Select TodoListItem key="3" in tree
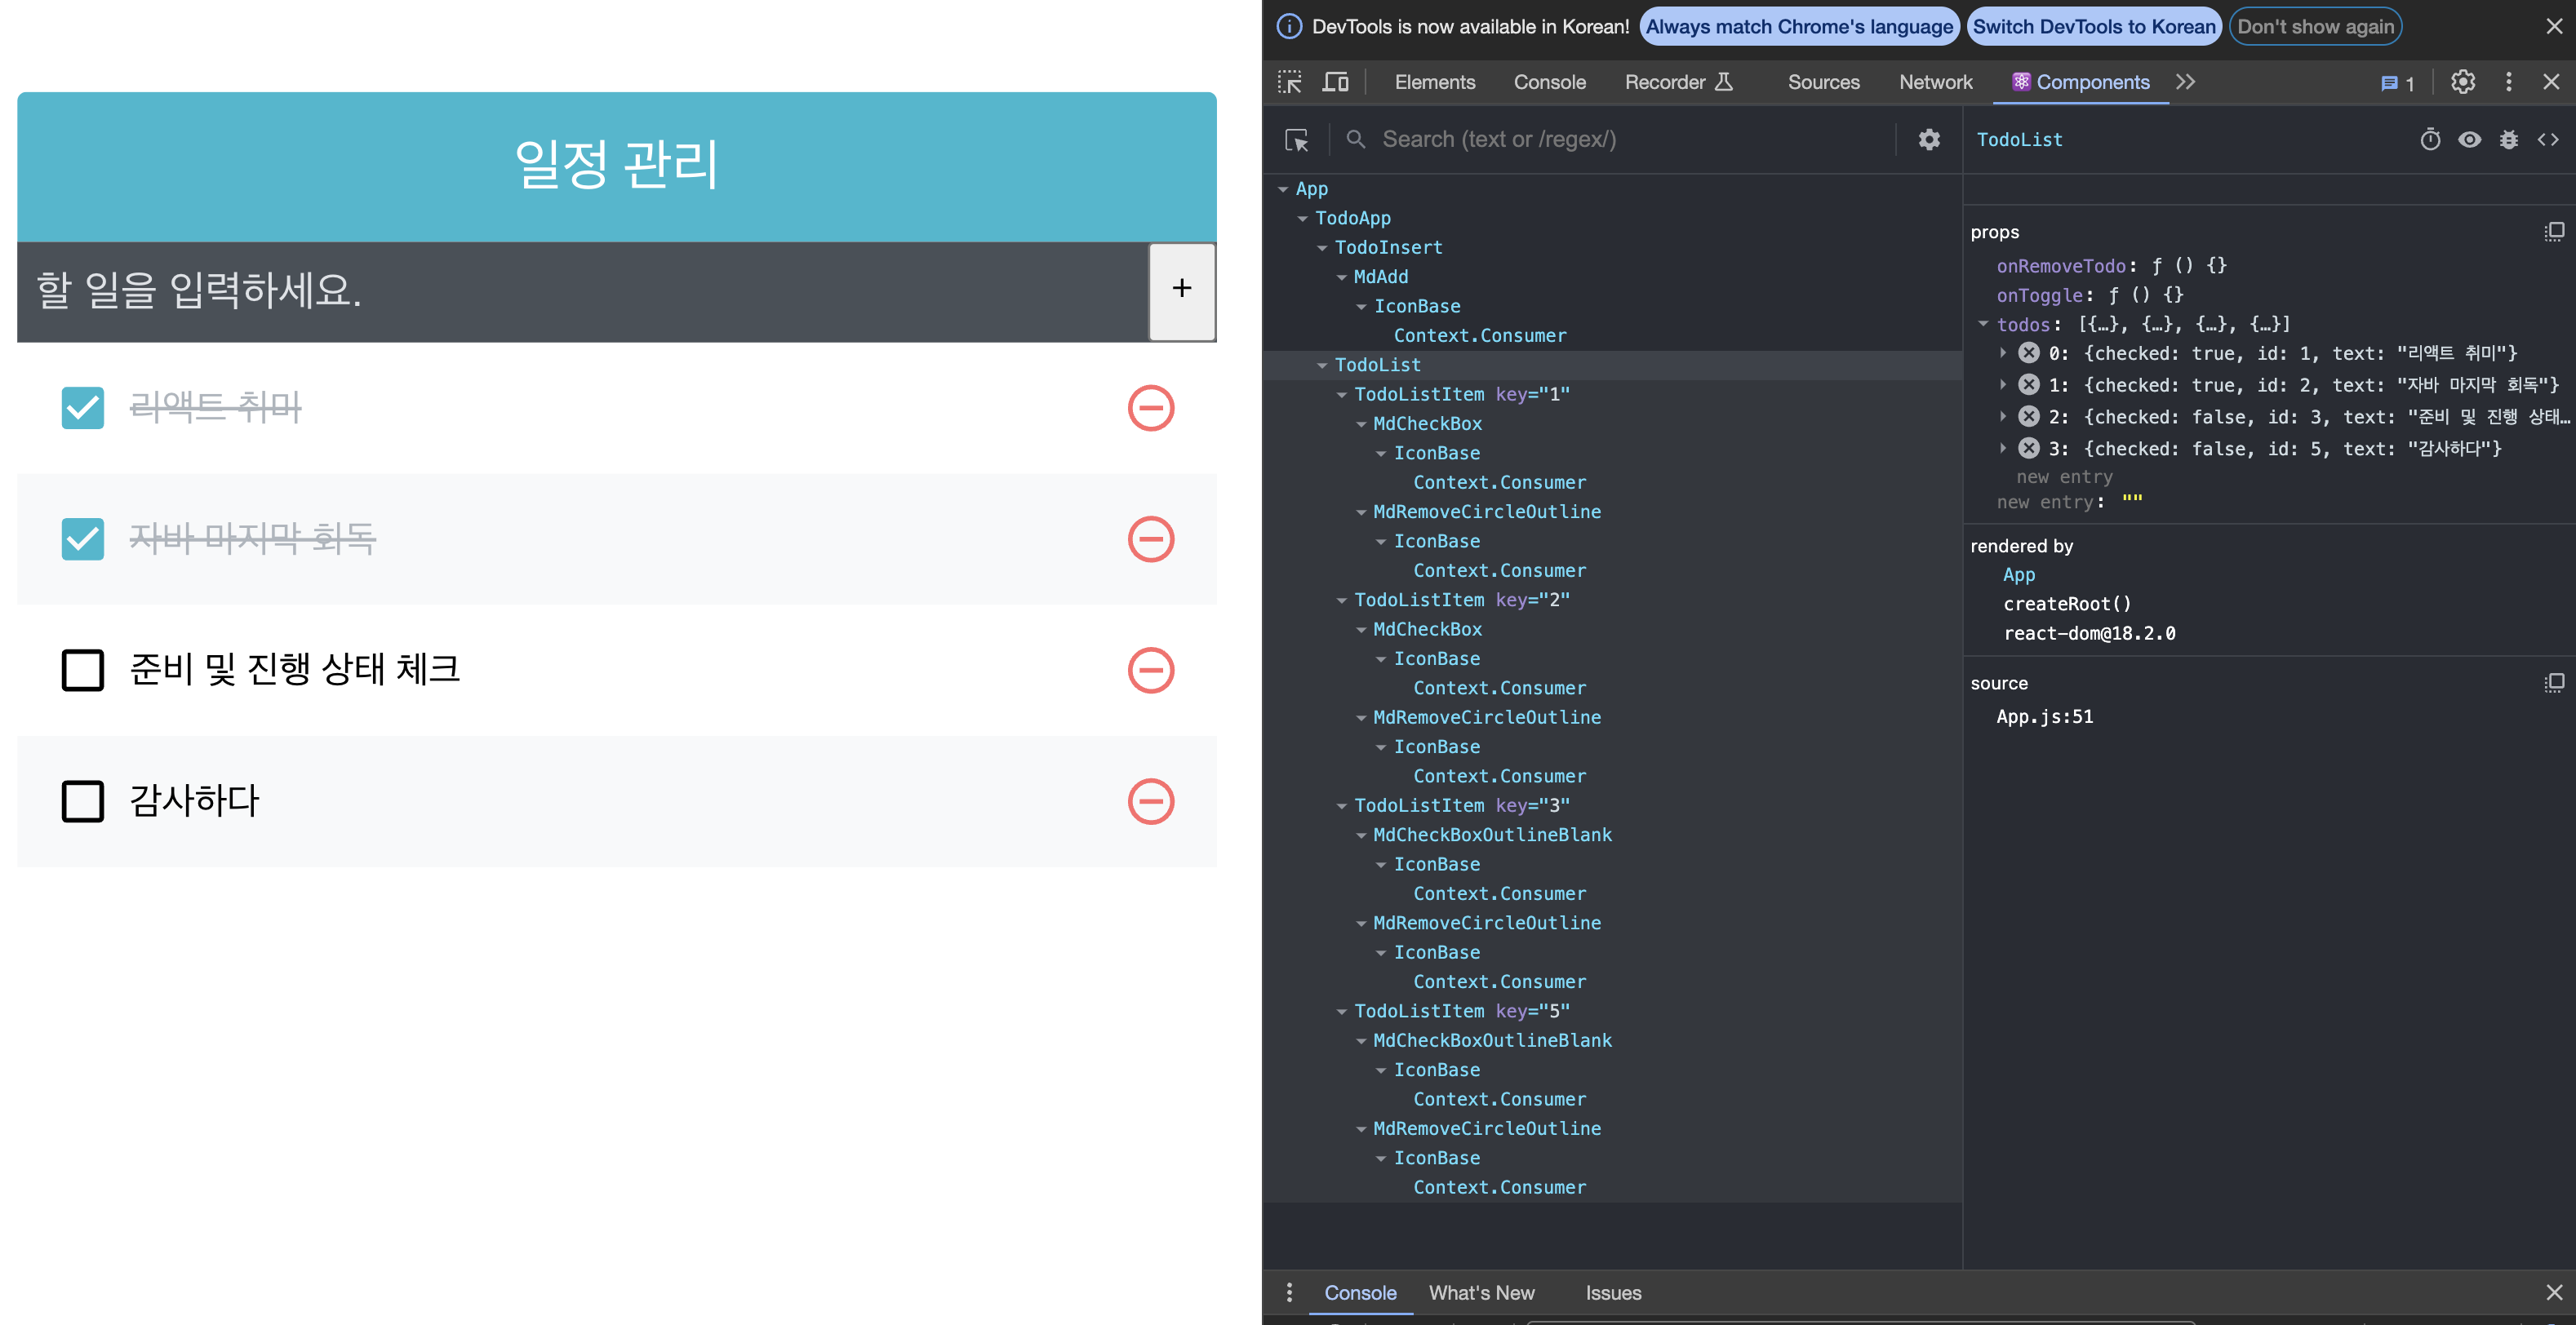The image size is (2576, 1325). coord(1461,805)
